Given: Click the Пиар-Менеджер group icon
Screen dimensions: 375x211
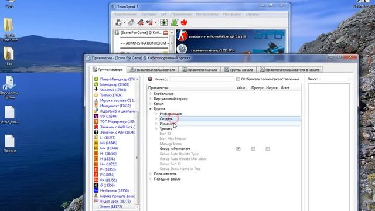Looking at the screenshot, I should tap(96, 79).
